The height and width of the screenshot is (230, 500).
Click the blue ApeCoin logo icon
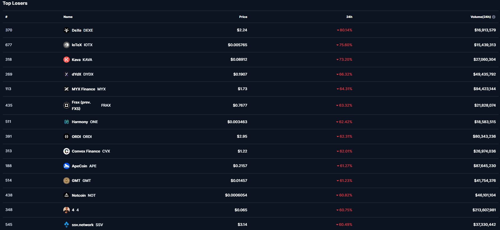(66, 166)
